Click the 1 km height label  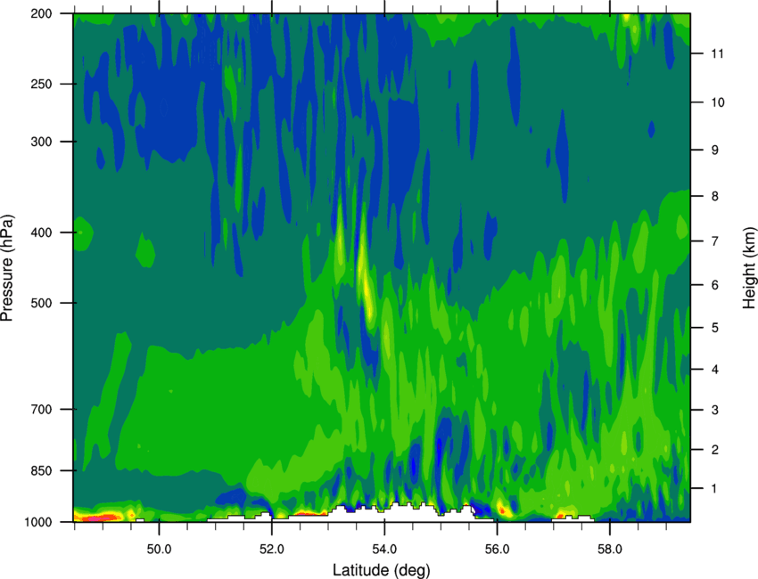(715, 489)
